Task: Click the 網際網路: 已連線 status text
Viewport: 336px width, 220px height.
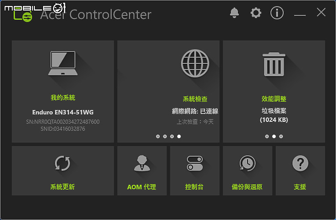Action: coord(195,111)
